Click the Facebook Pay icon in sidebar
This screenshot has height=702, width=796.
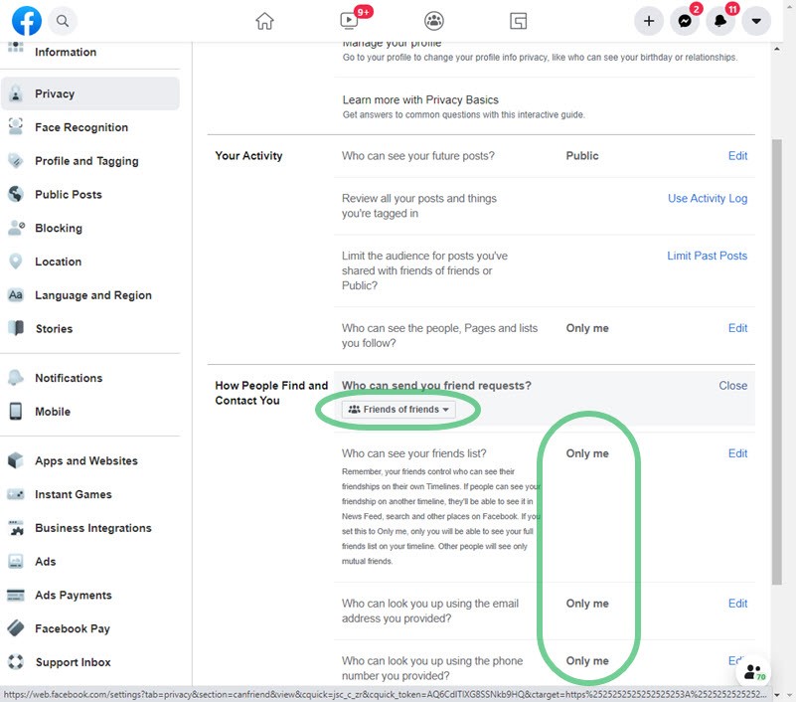(15, 628)
